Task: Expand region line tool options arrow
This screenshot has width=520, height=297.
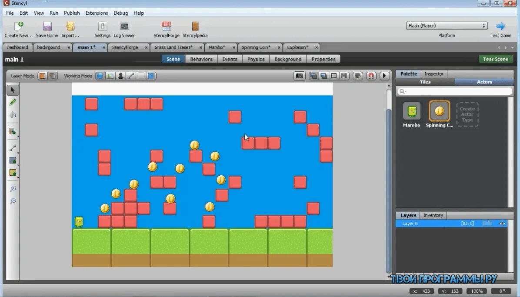Action: click(18, 153)
